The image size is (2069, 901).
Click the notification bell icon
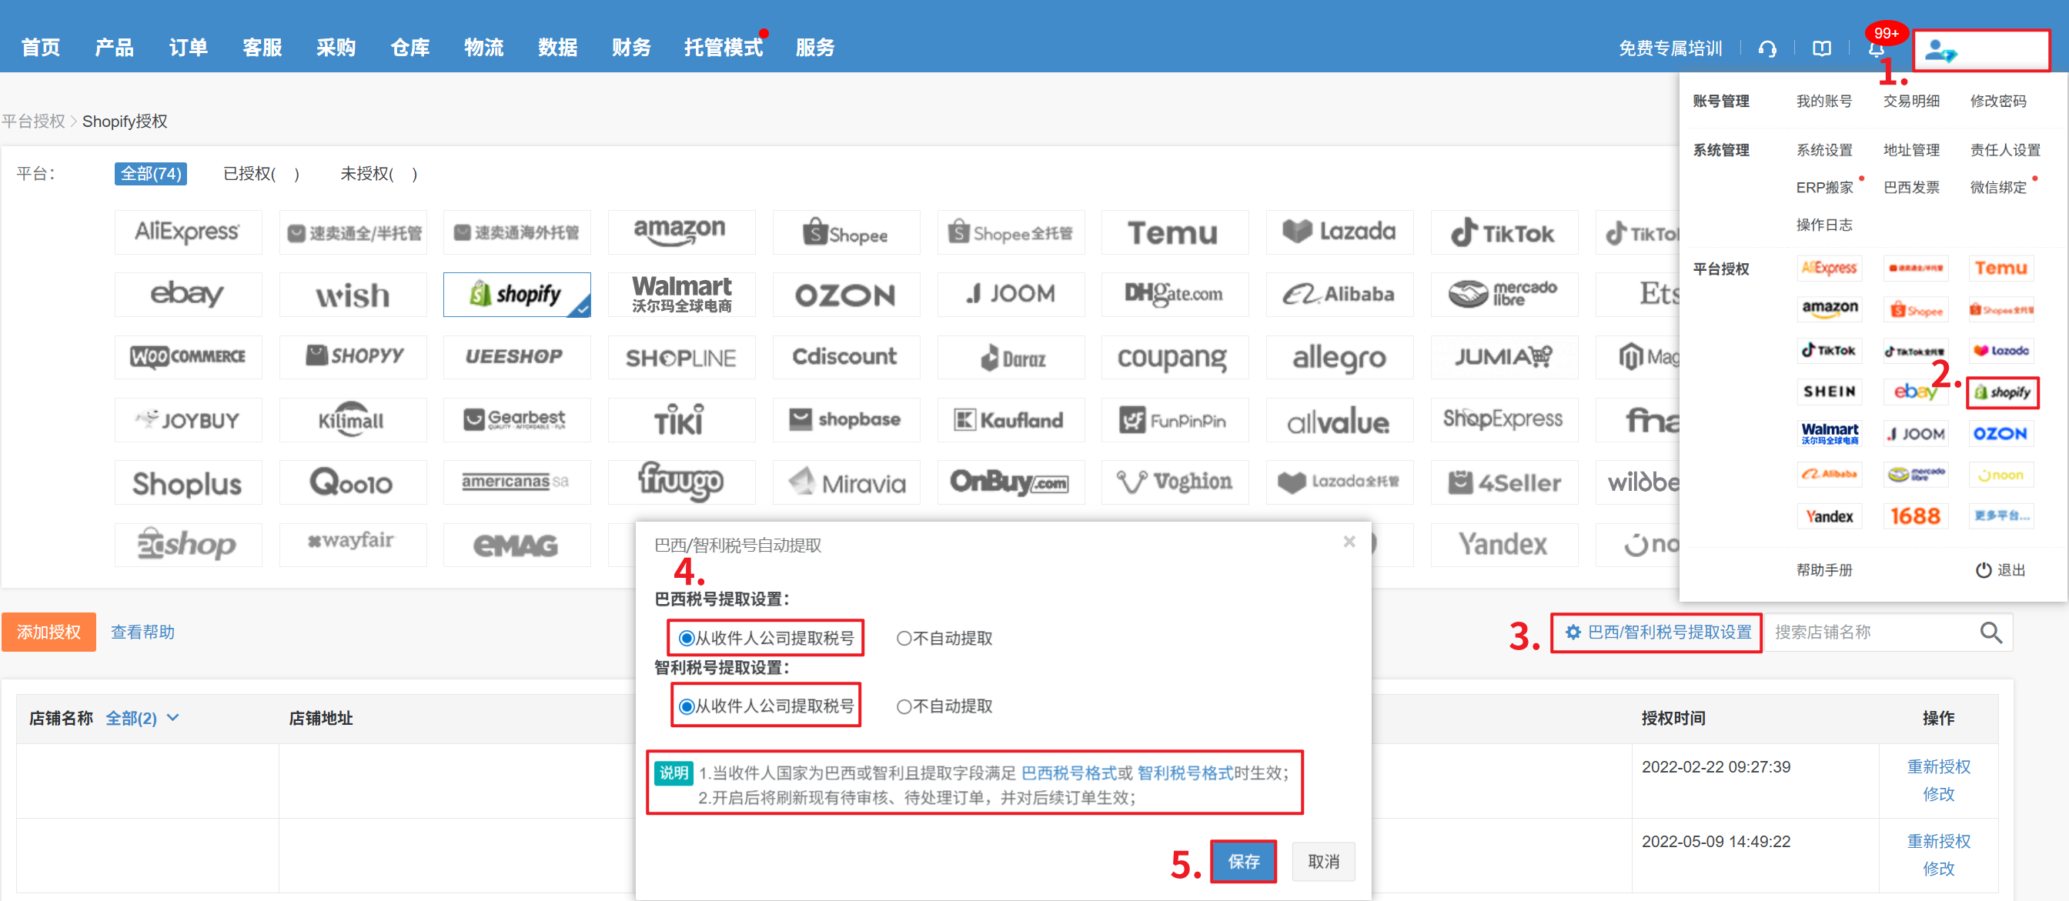coord(1876,50)
